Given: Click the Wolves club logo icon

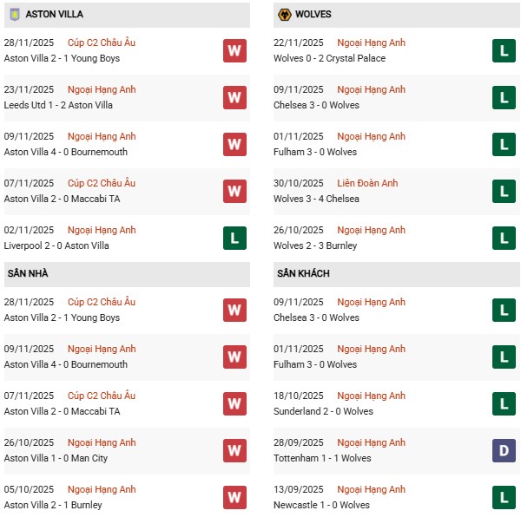Looking at the screenshot, I should click(x=283, y=15).
